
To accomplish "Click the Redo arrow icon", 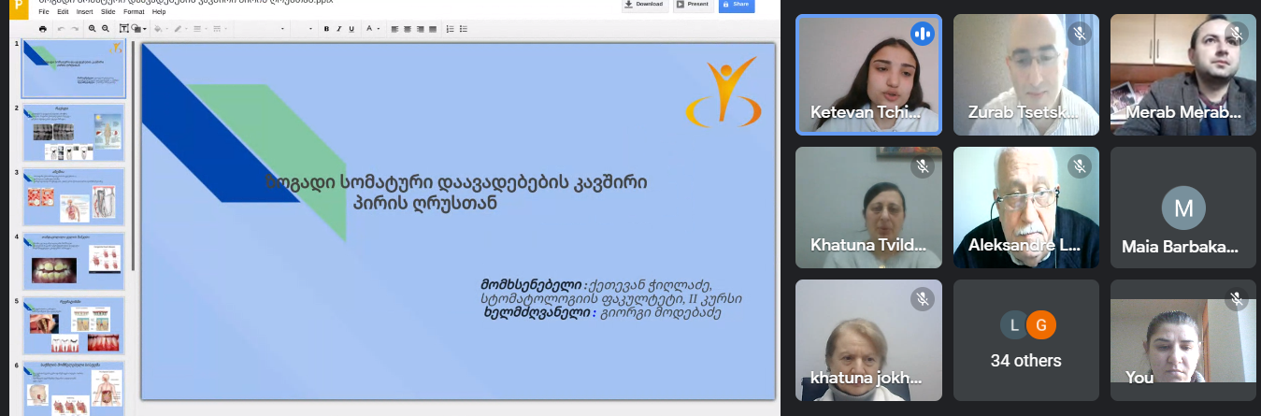I will click(x=75, y=29).
